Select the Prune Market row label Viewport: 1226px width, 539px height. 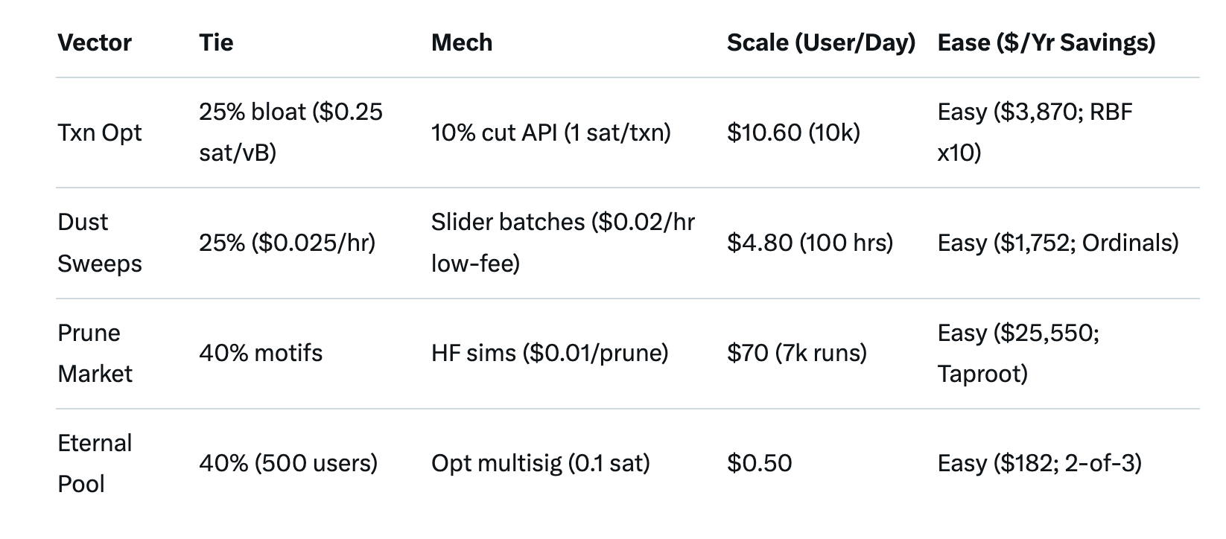(95, 353)
